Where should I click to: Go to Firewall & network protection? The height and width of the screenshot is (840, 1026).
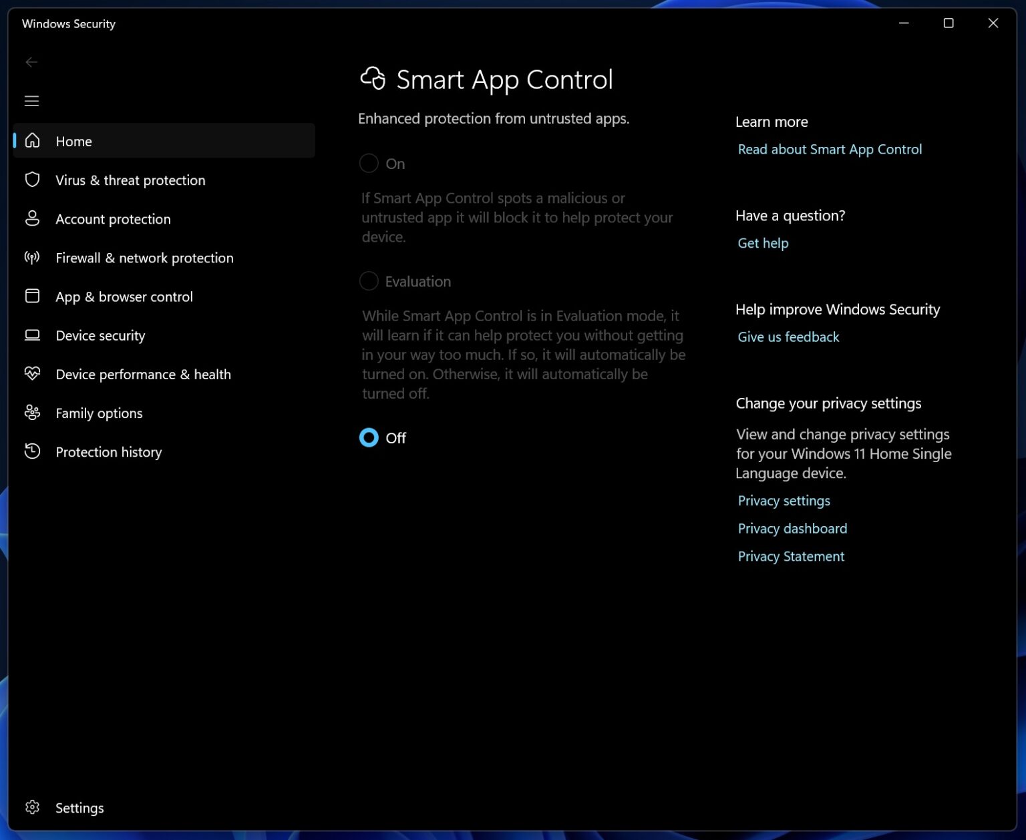[144, 258]
